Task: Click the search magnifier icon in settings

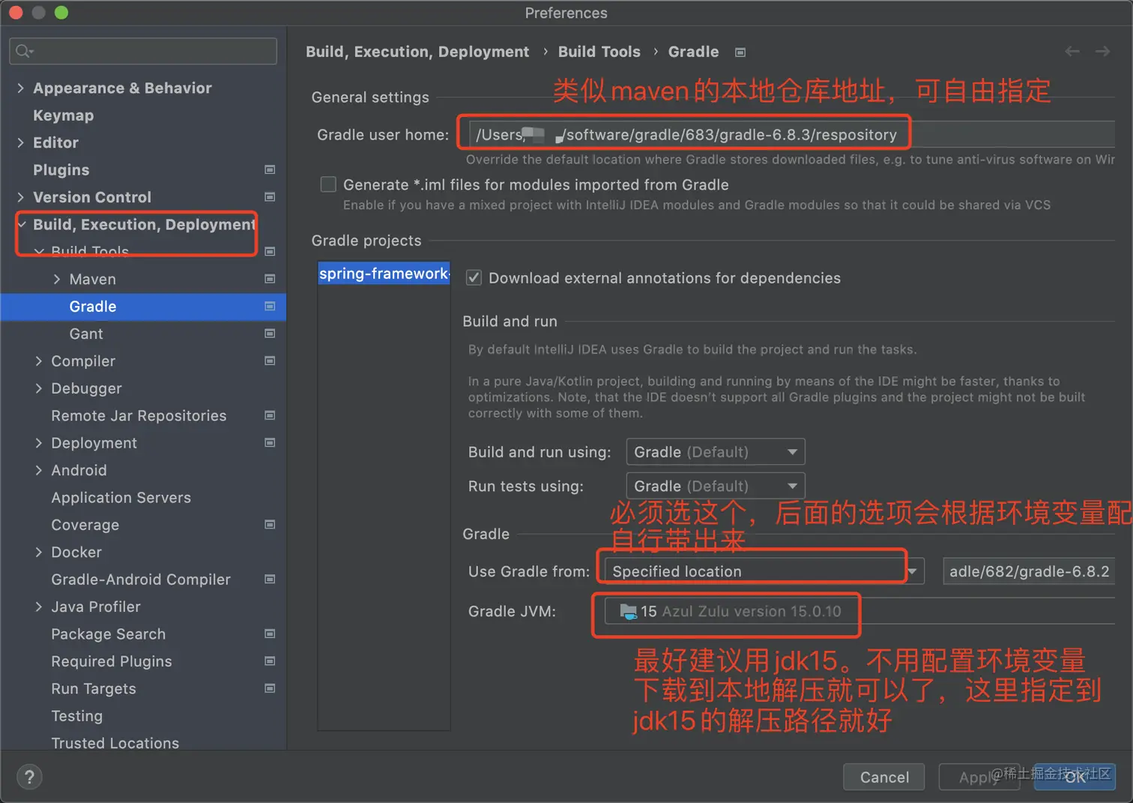Action: click(24, 51)
